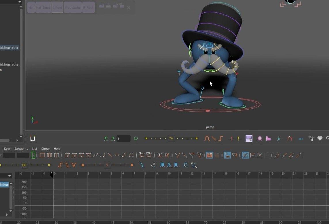Jump to previous key with green left arrow
The height and width of the screenshot is (224, 329).
coord(106,138)
